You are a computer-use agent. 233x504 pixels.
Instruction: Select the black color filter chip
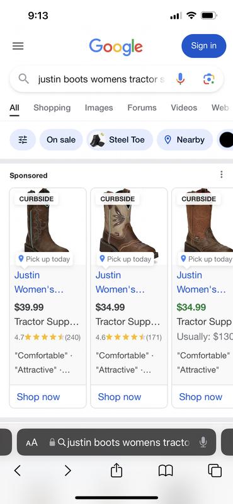coord(226,140)
